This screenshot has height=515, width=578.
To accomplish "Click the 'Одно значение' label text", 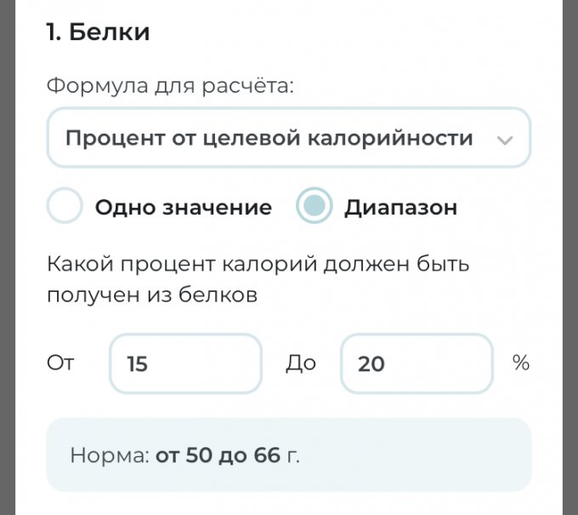I will point(183,207).
